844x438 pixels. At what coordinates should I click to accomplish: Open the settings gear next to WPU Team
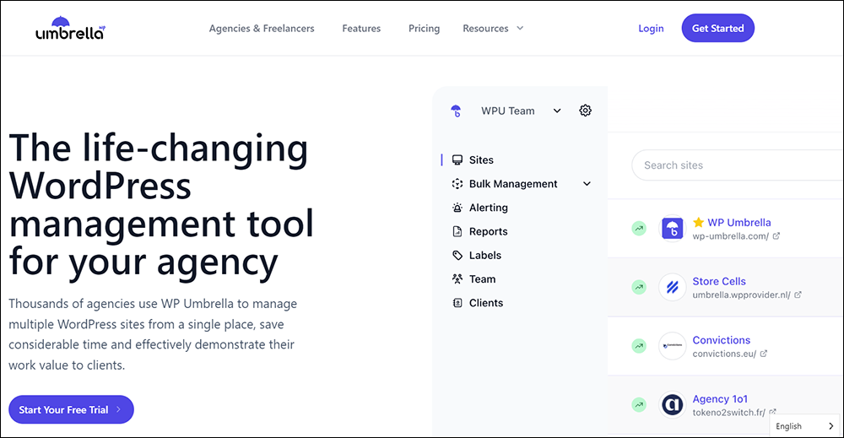pos(585,111)
